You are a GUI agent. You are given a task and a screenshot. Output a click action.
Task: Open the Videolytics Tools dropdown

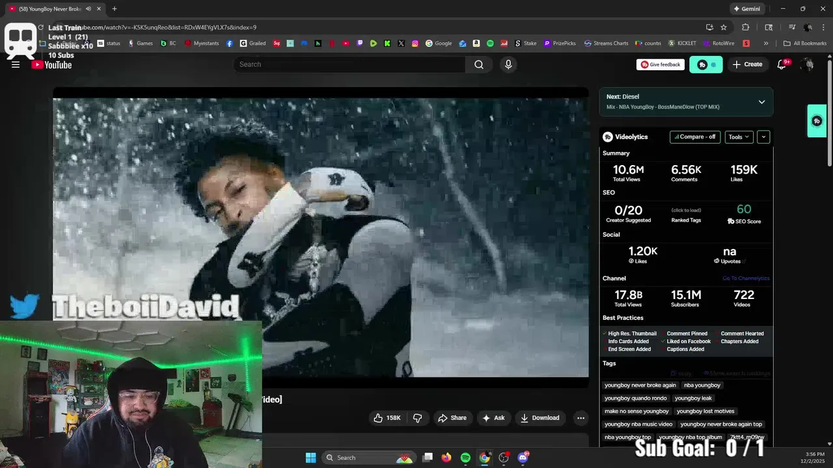[739, 137]
